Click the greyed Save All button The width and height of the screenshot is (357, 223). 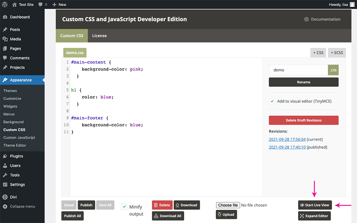[105, 205]
